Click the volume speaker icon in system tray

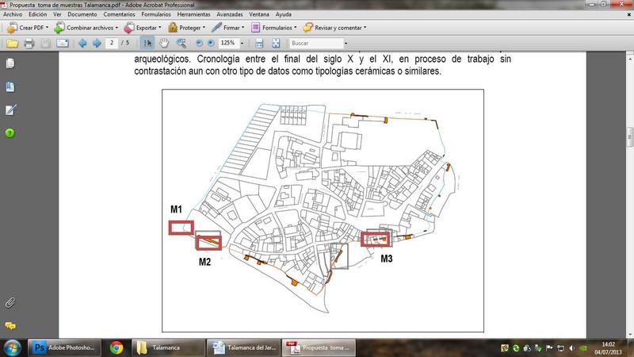571,348
